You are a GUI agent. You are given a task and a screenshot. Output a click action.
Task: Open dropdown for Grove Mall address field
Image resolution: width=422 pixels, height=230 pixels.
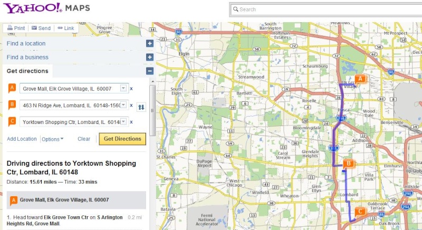[x=123, y=88]
